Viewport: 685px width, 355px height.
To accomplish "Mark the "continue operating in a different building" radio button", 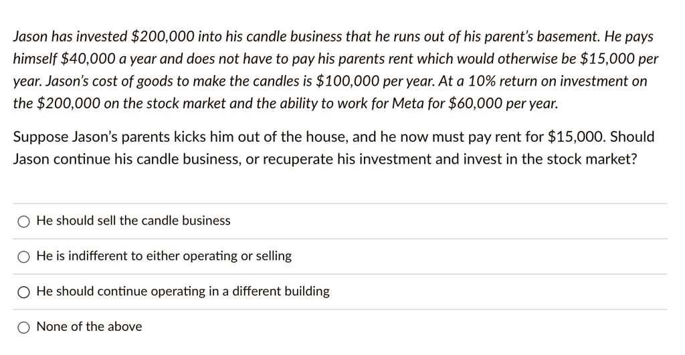I will pos(23,293).
